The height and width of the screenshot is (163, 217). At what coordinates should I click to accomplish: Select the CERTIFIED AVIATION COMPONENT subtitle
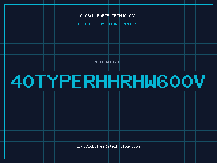pyautogui.click(x=108, y=24)
